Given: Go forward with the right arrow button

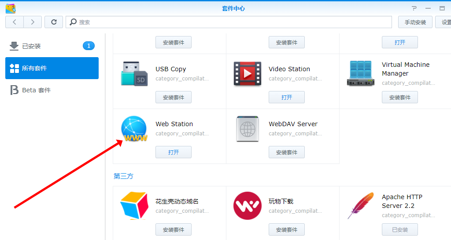Looking at the screenshot, I should pyautogui.click(x=33, y=22).
